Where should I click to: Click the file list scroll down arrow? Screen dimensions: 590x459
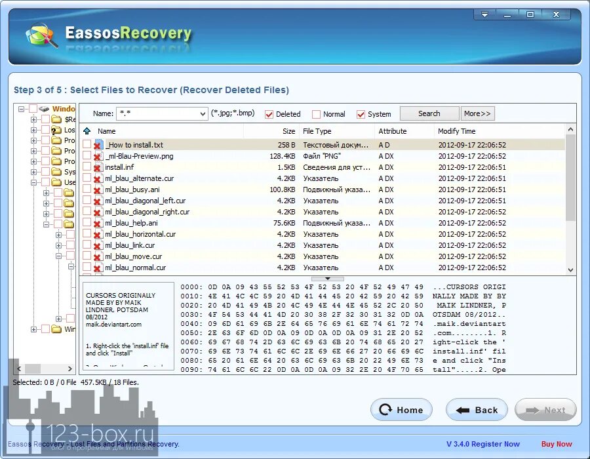click(570, 269)
